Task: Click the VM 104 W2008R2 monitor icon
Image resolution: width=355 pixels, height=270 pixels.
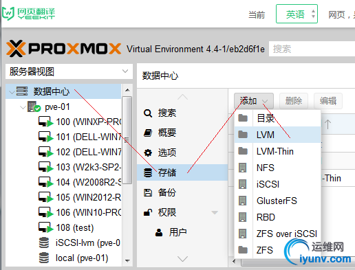Action: [45, 182]
